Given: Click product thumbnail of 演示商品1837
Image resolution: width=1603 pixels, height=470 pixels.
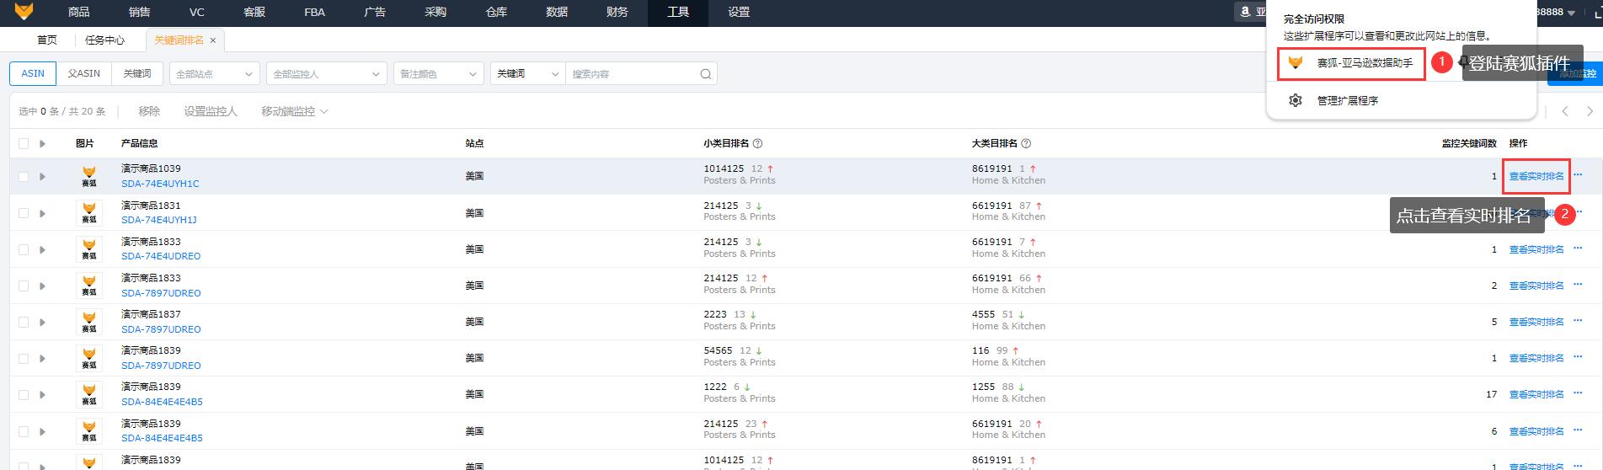Looking at the screenshot, I should point(89,322).
